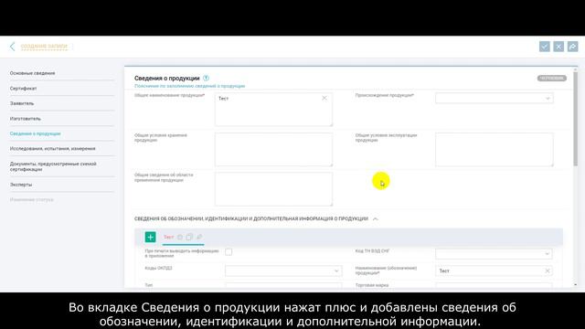Click the vertical scrollbar thumb

click(x=575, y=119)
